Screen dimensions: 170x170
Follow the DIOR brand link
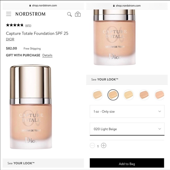pyautogui.click(x=10, y=39)
